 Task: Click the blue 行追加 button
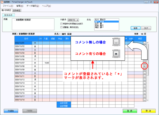[11, 111]
